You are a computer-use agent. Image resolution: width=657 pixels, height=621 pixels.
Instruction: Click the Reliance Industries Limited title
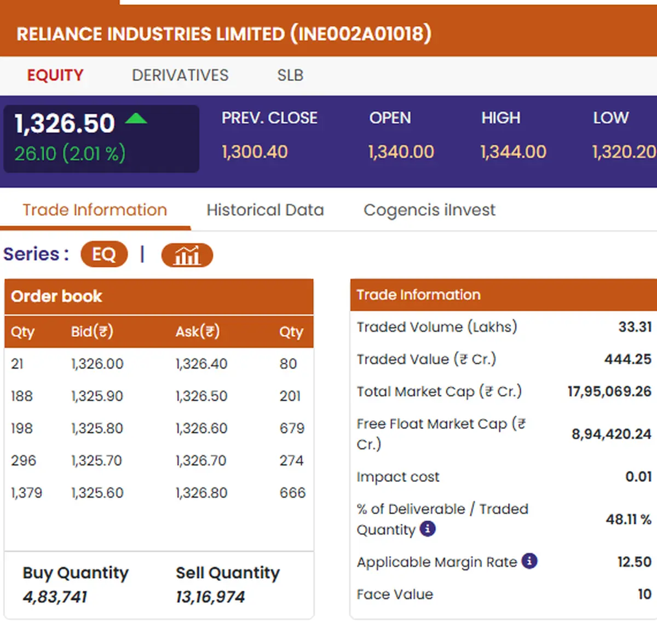point(224,34)
